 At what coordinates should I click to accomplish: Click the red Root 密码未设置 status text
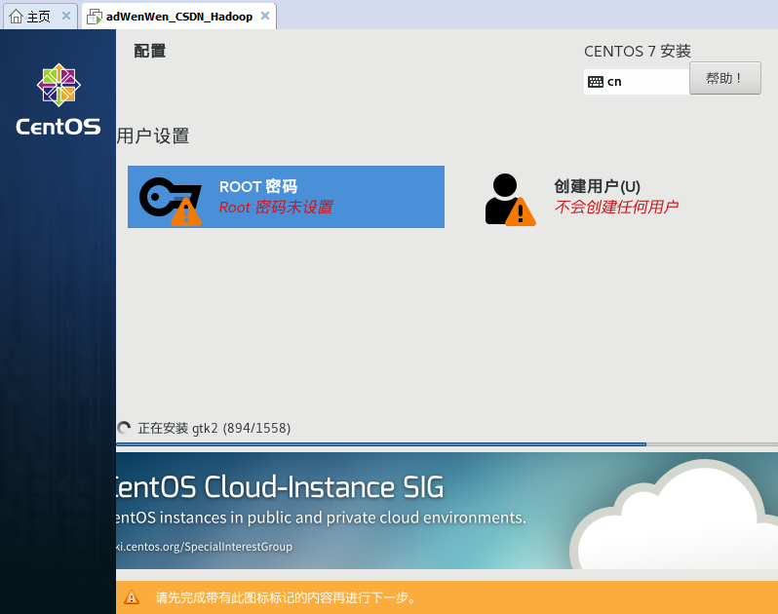276,208
